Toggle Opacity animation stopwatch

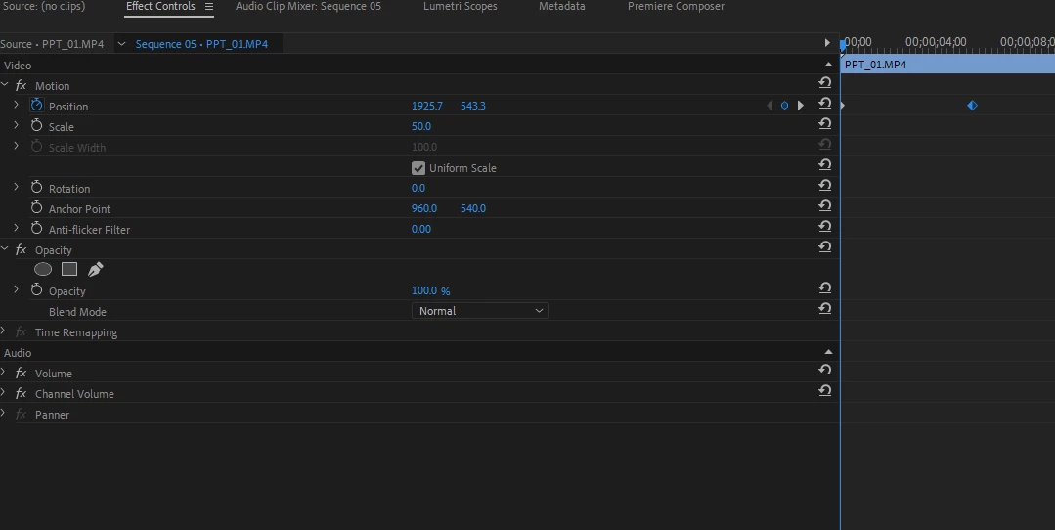tap(36, 290)
